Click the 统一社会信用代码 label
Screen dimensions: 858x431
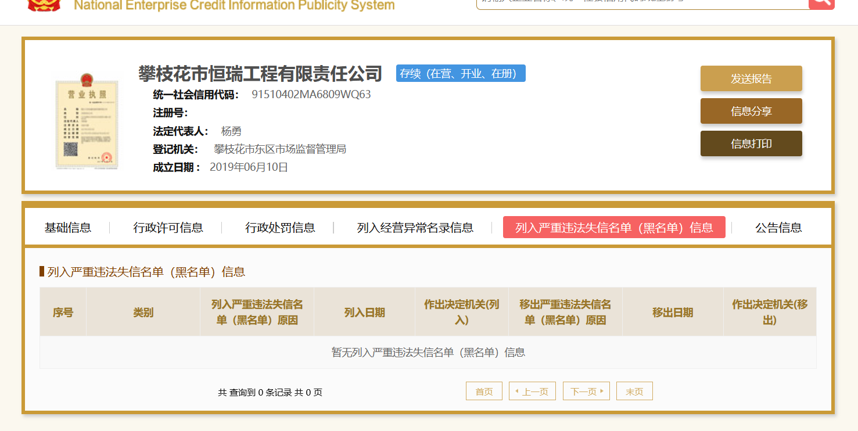pos(196,95)
